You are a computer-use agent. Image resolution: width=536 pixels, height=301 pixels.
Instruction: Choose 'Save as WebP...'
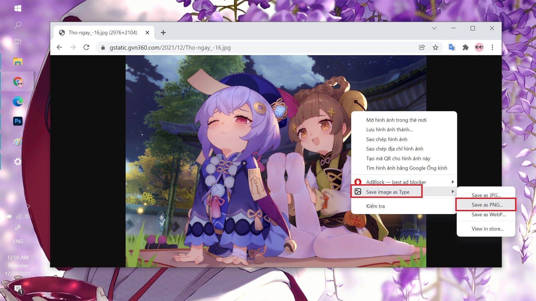pos(486,215)
